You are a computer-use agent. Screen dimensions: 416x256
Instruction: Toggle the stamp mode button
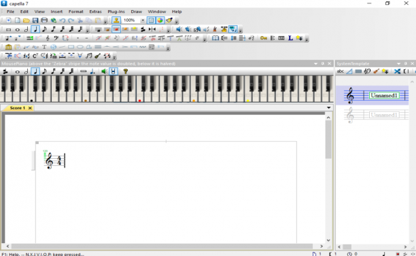116,20
